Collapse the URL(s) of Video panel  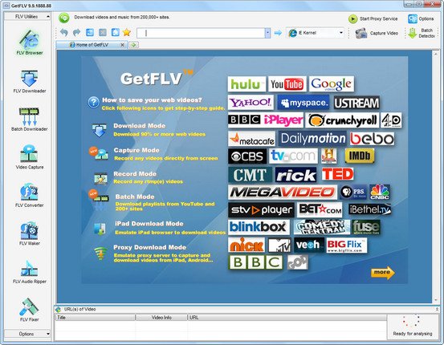[x=437, y=310]
